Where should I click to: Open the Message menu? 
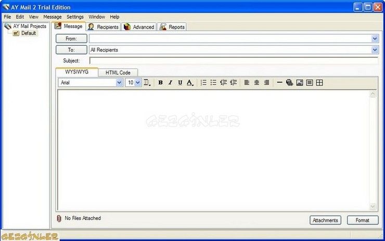click(53, 17)
